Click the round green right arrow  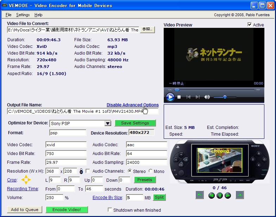pos(228,195)
